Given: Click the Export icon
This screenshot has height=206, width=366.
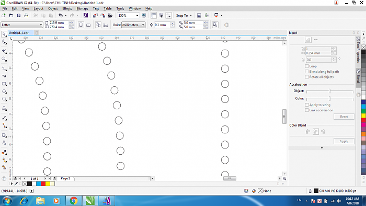Looking at the screenshot, I should click(x=102, y=15).
